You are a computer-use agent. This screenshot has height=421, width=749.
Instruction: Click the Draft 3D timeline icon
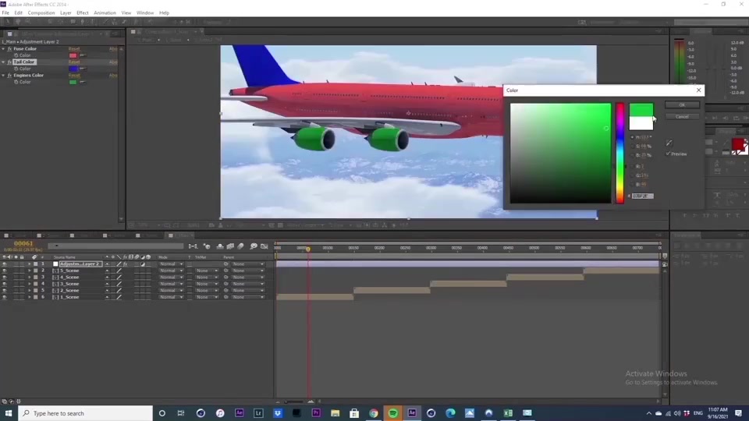(x=207, y=246)
